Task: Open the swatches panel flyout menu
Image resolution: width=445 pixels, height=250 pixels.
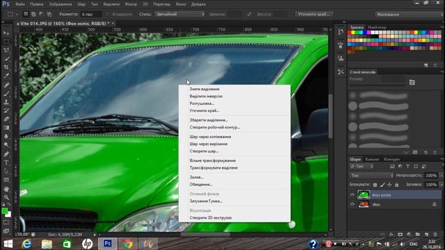Action: tap(442, 27)
